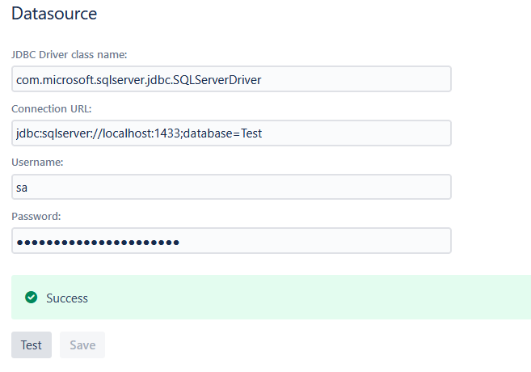Viewport: 531px width, 372px height.
Task: Click the Success message text
Action: click(x=67, y=298)
